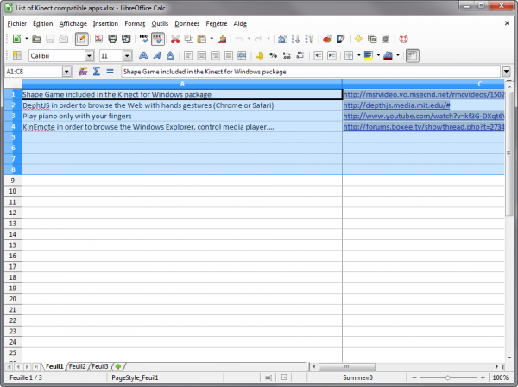
Task: Toggle Italic formatting
Action: click(x=157, y=55)
